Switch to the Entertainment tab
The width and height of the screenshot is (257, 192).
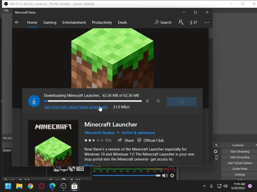pos(74,22)
